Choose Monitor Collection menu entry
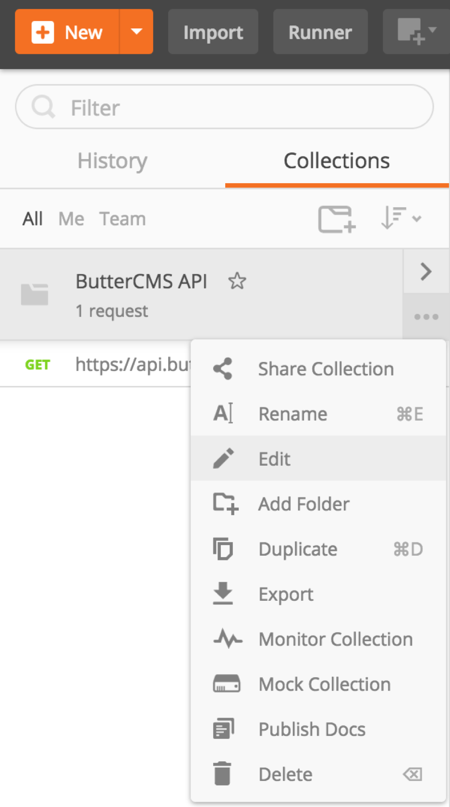The height and width of the screenshot is (807, 450). click(335, 639)
